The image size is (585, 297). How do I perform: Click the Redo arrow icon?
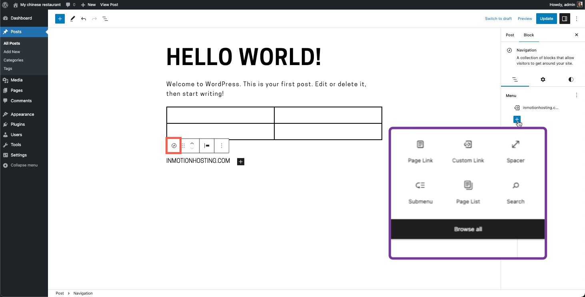coord(94,19)
